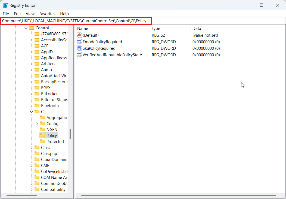The height and width of the screenshot is (199, 286).
Task: Click the AppReadiness folder icon
Action: coord(37,58)
